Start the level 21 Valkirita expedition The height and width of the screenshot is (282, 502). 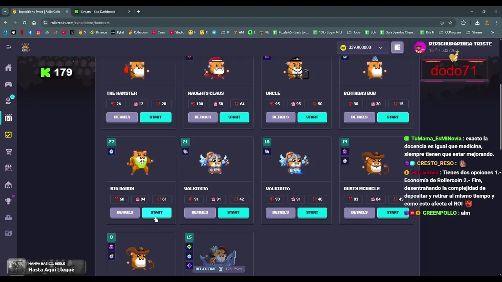pos(233,212)
